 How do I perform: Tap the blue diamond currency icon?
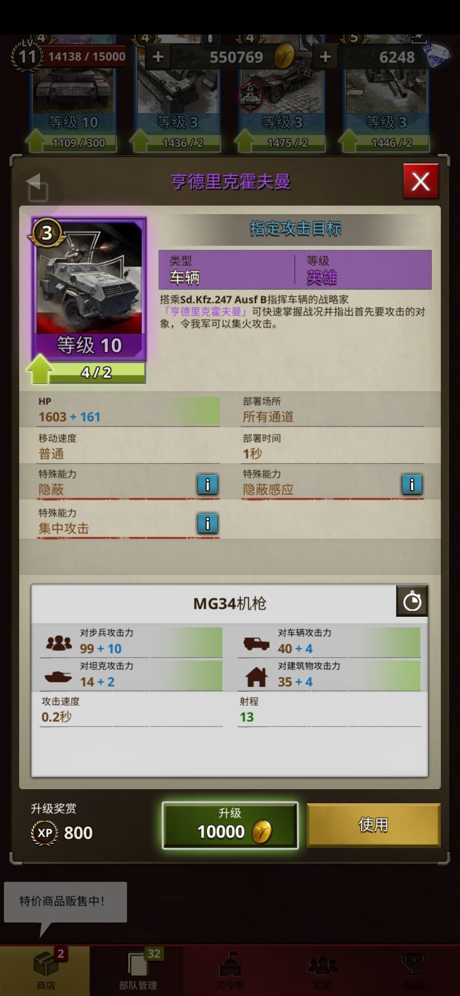(436, 57)
